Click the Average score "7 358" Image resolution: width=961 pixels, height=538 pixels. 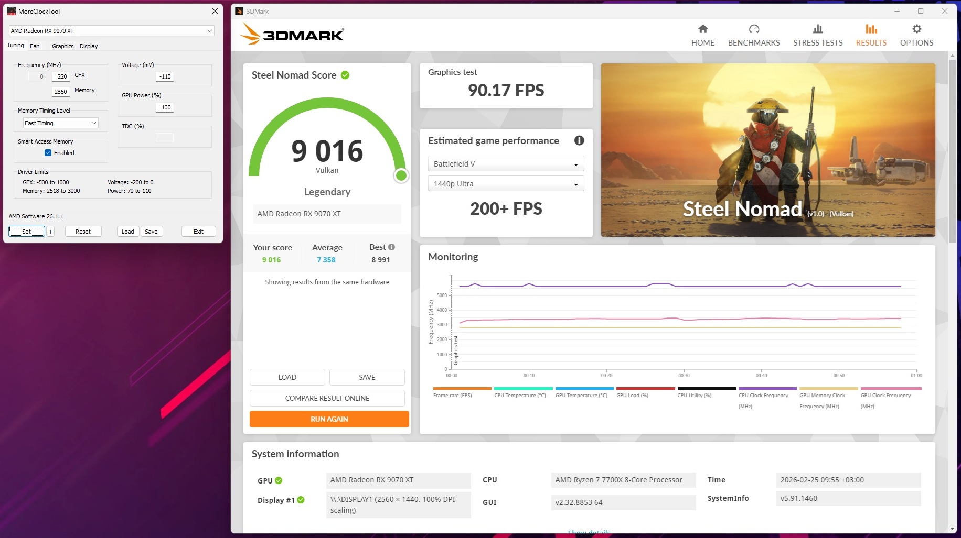[x=326, y=260]
